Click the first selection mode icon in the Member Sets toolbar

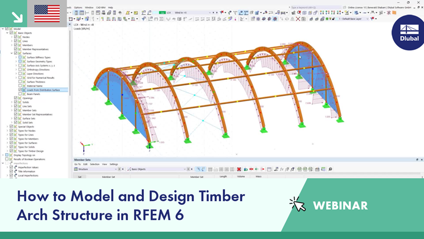198,169
